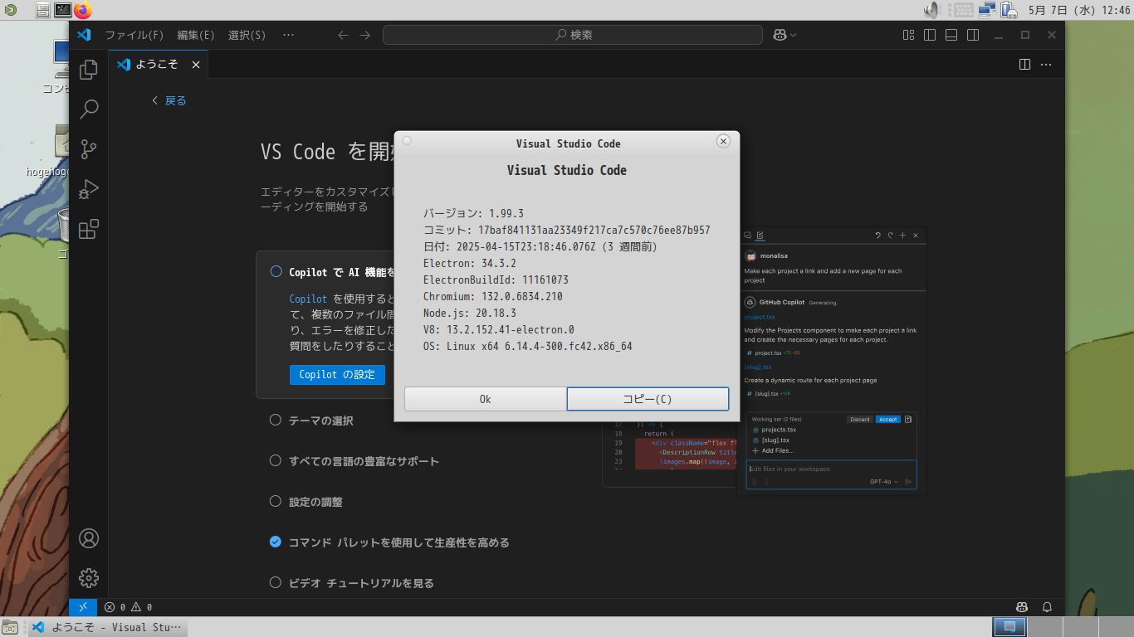Split the editor to the right
The image size is (1134, 637).
coord(1024,64)
